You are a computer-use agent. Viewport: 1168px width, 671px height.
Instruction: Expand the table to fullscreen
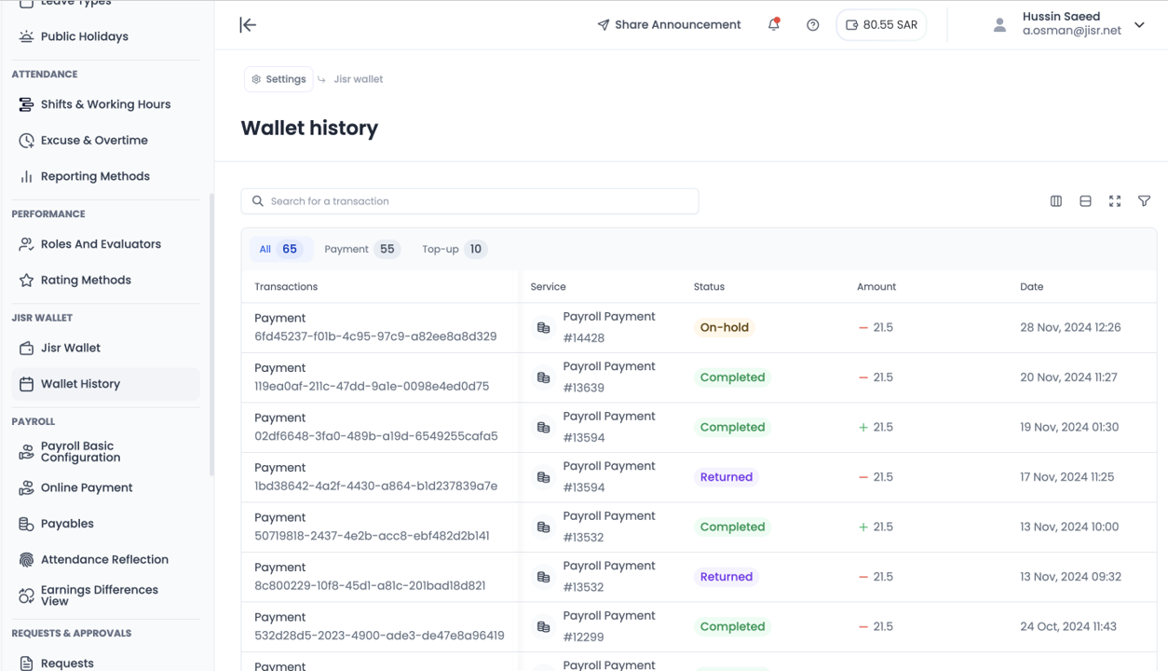click(1114, 201)
